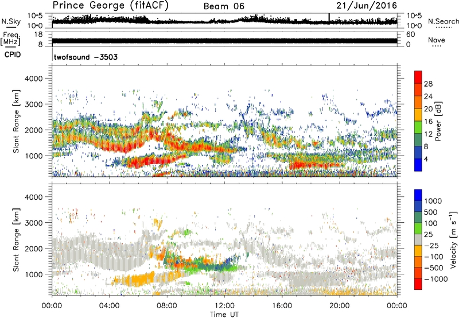The height and width of the screenshot is (318, 459).
Task: Click the leftmost "00:00" time tick label
Action: 52,306
